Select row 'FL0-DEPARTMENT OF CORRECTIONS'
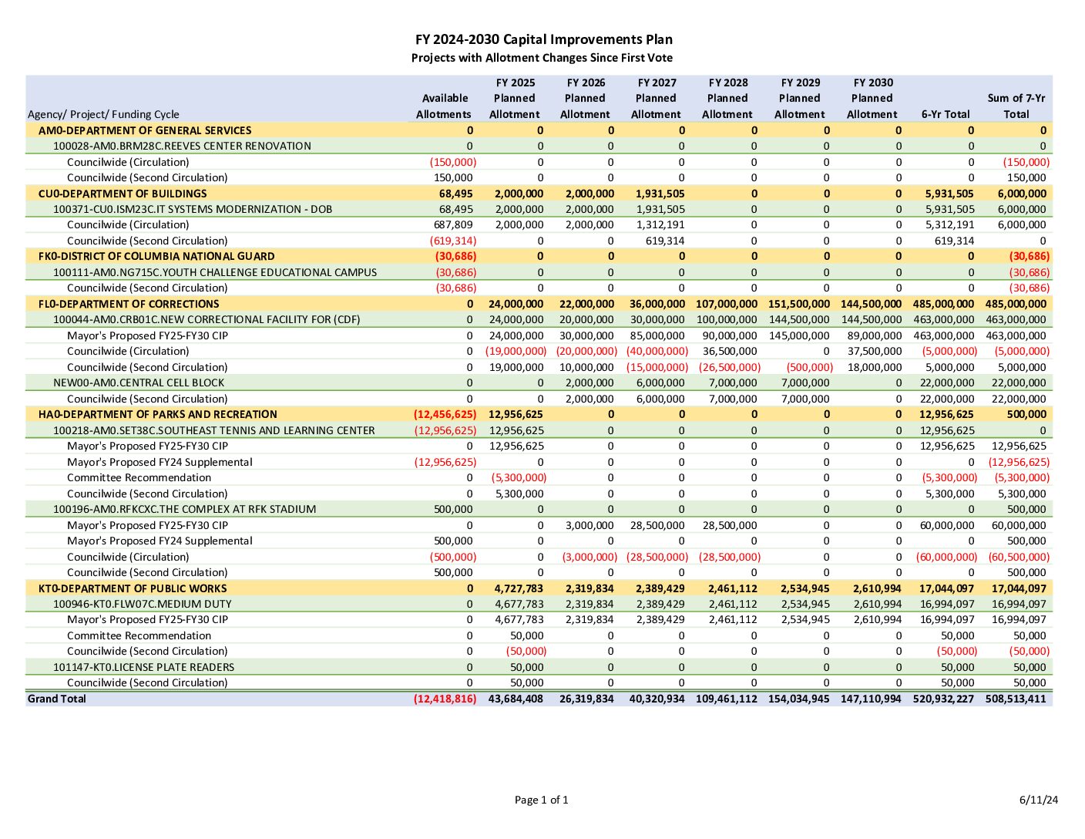 (x=539, y=304)
